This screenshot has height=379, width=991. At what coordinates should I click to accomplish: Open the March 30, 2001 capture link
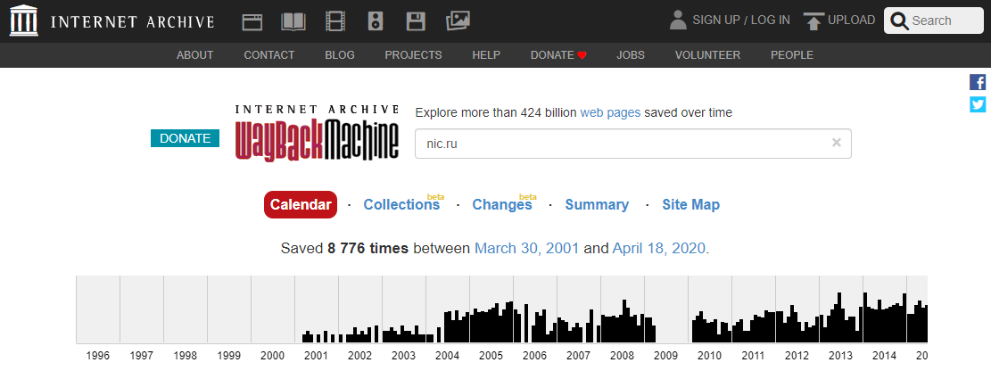coord(526,248)
